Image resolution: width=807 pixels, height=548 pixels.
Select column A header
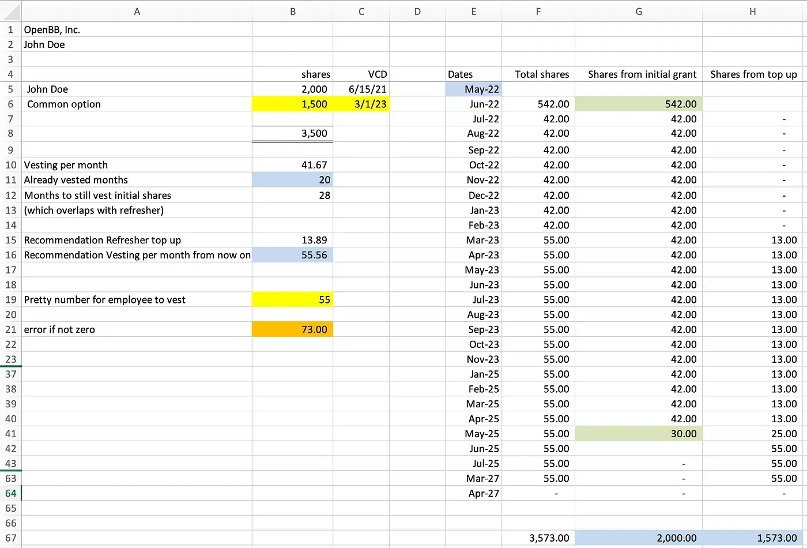pos(137,12)
